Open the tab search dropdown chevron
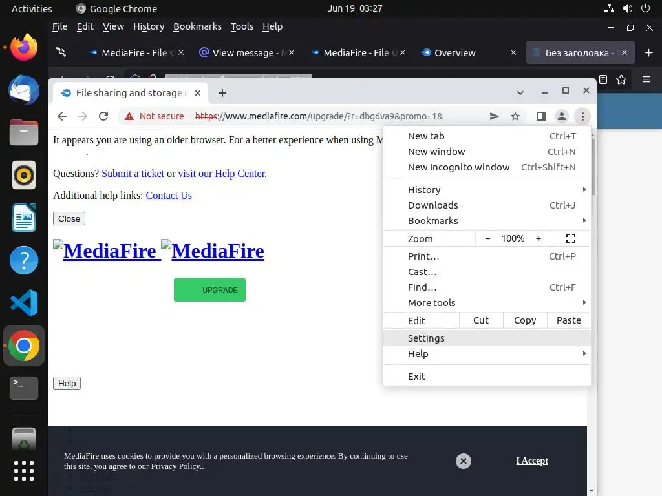Viewport: 662px width, 496px height. click(520, 93)
